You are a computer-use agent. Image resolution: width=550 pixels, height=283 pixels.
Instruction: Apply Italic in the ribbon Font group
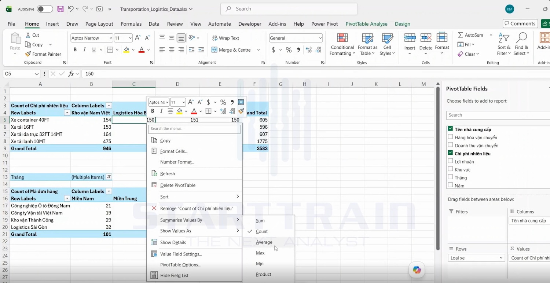pyautogui.click(x=85, y=50)
